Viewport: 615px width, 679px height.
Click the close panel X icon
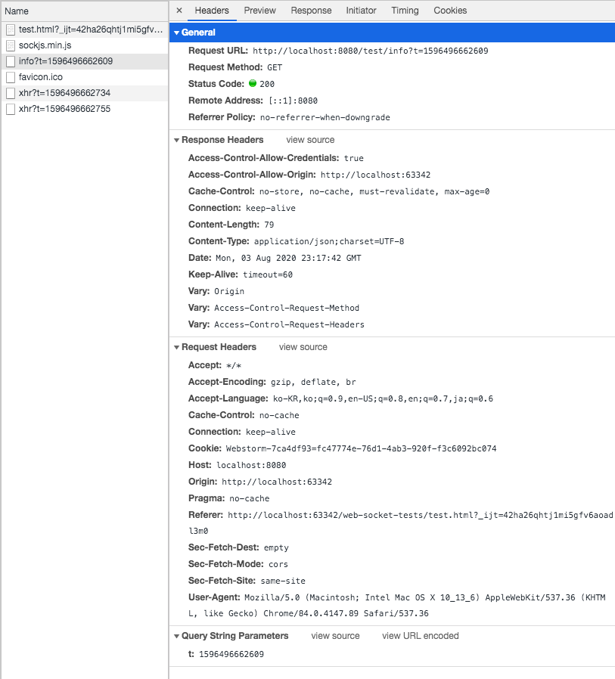click(x=179, y=11)
